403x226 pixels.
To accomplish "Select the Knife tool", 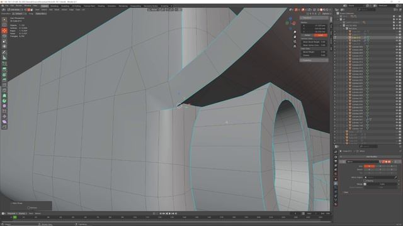I will (4, 90).
